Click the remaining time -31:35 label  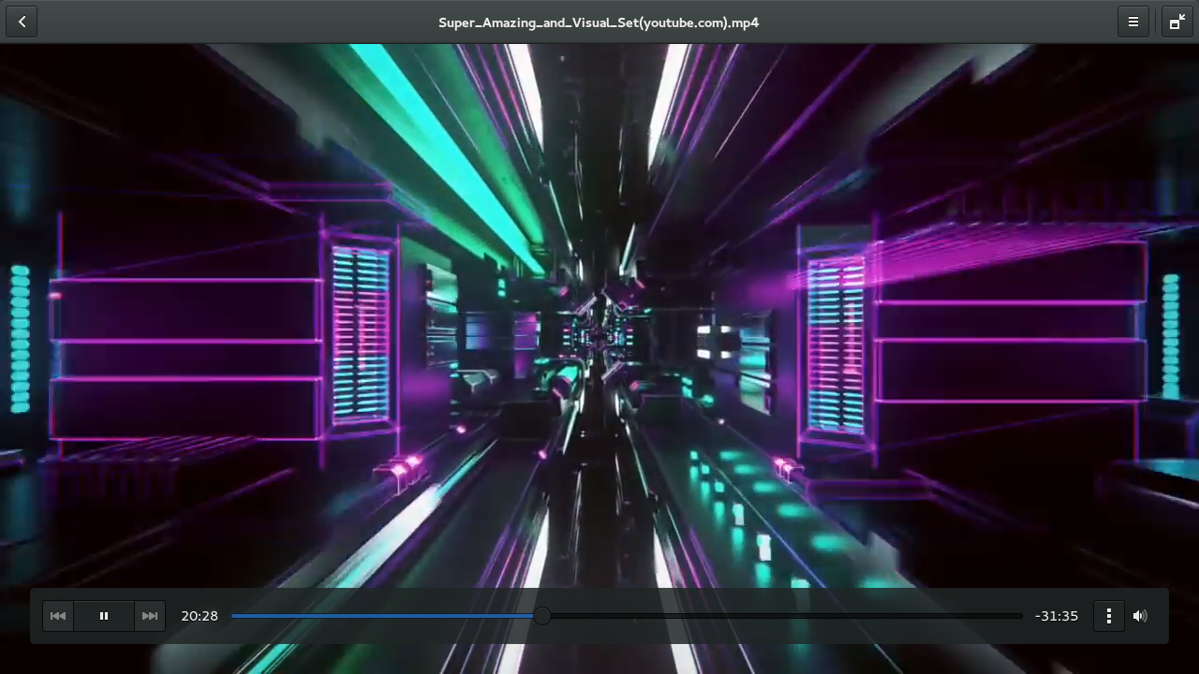(x=1057, y=616)
